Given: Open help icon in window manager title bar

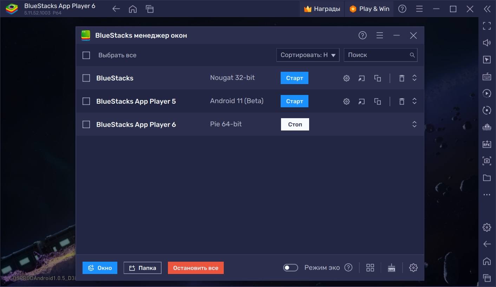Looking at the screenshot, I should pos(363,35).
